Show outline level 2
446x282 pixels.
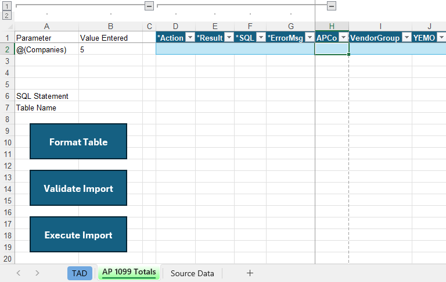[x=7, y=15]
